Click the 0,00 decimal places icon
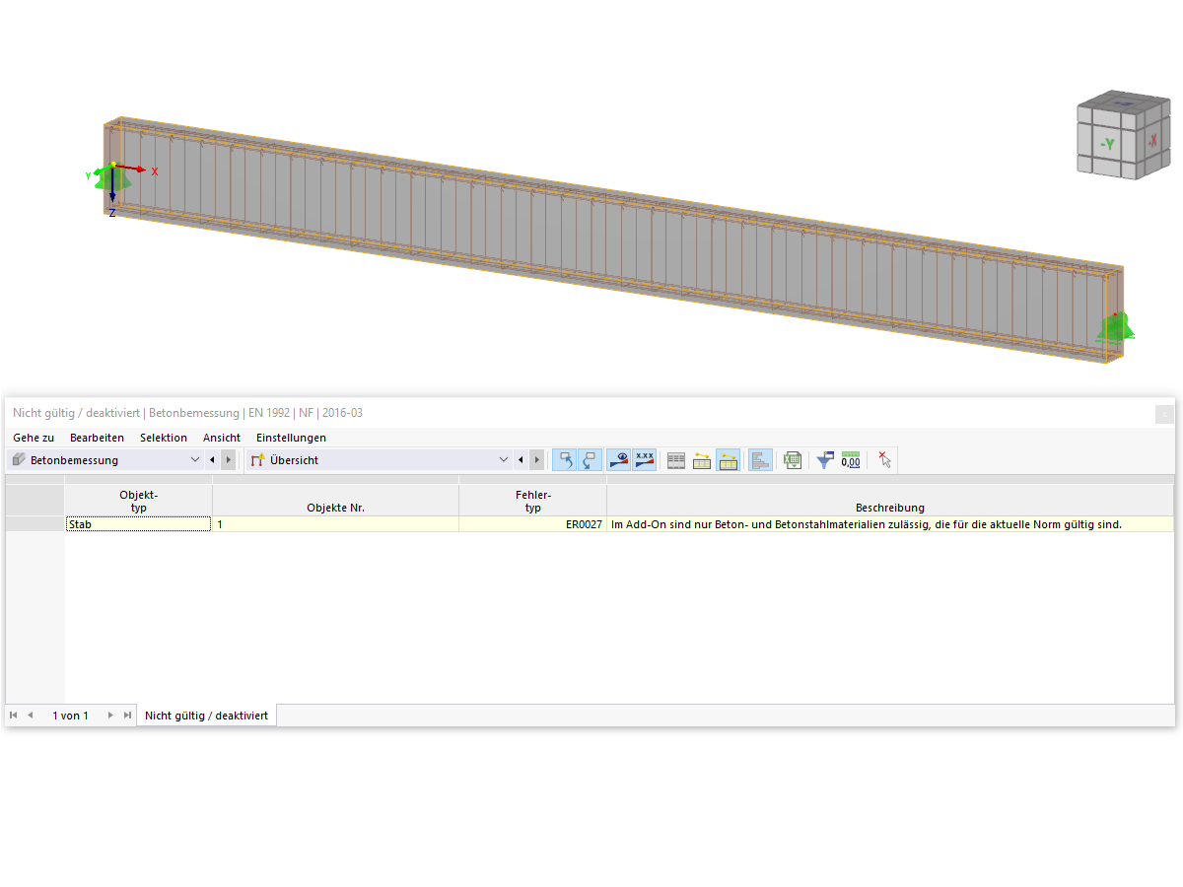Viewport: 1183px width, 887px height. 851,460
